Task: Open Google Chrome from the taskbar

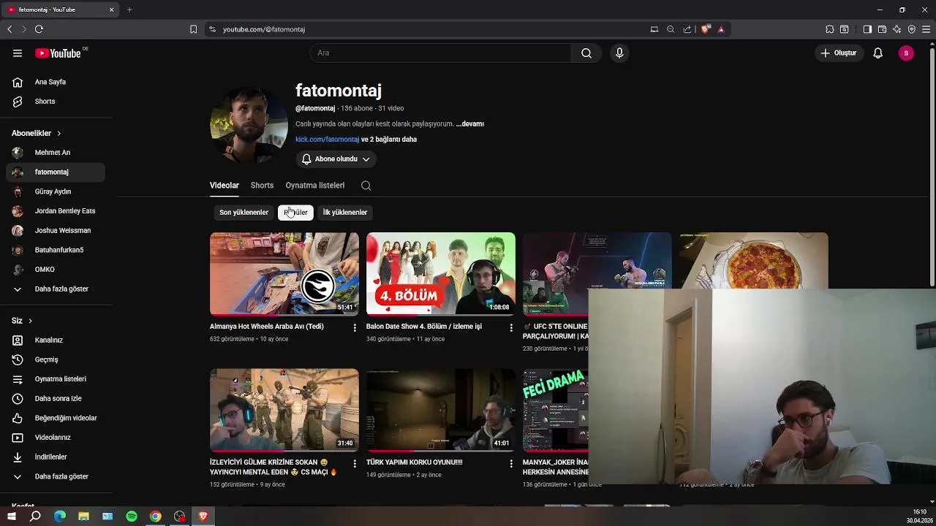Action: coord(156,517)
